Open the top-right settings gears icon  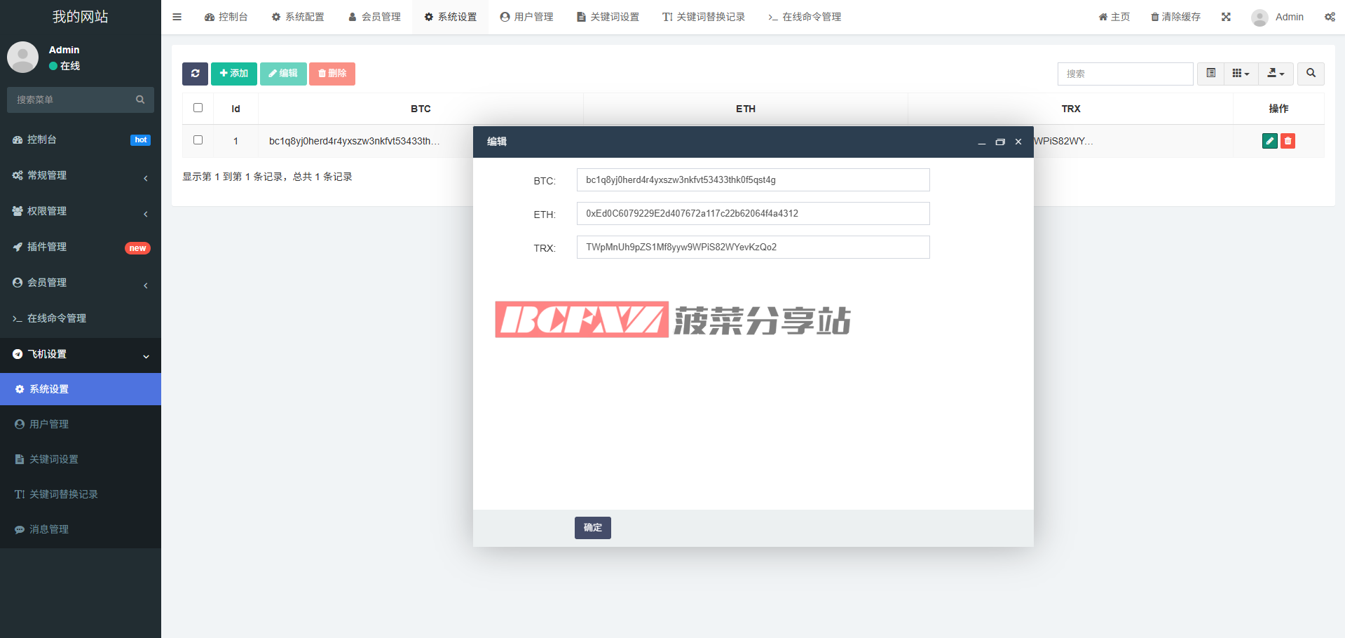click(x=1330, y=17)
